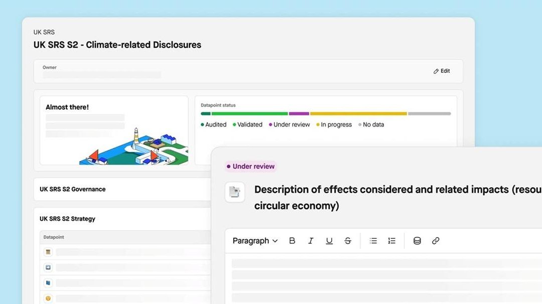The image size is (542, 304).
Task: Click the Description of effects considered title
Action: [x=397, y=198]
